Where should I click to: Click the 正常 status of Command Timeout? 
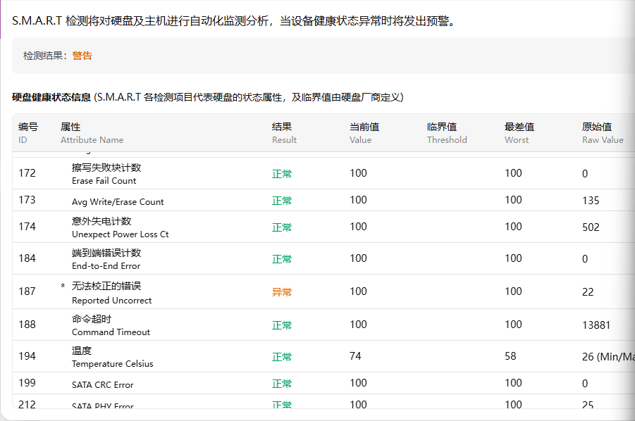[x=281, y=325]
